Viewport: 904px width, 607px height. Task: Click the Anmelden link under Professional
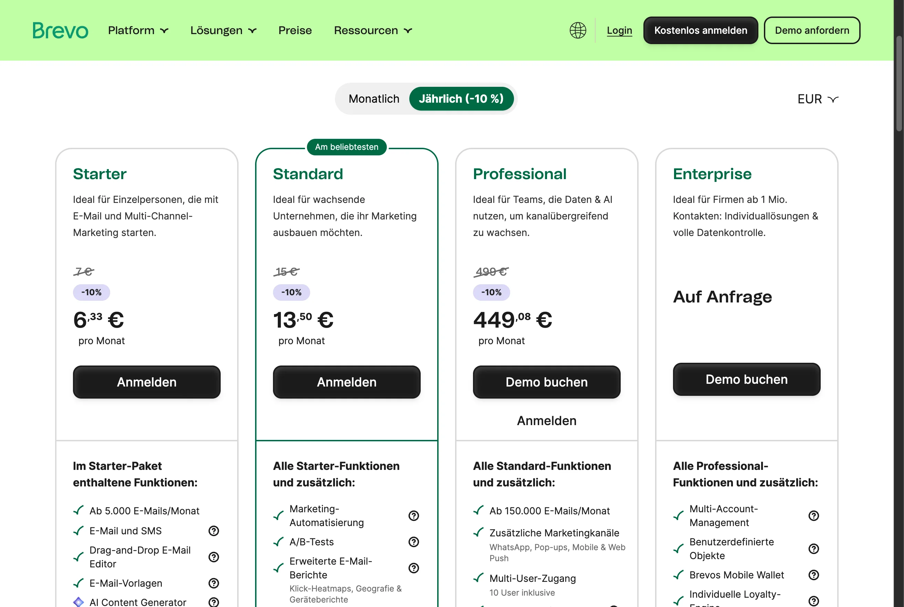pyautogui.click(x=547, y=421)
